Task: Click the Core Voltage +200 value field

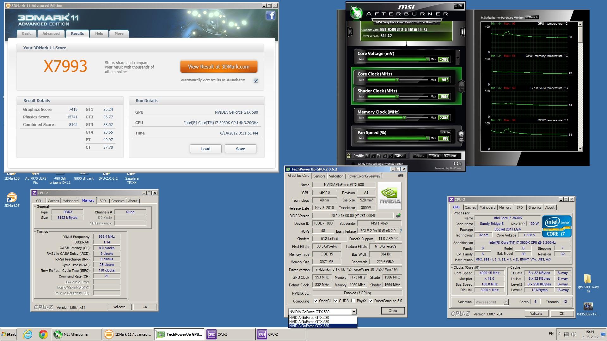Action: [443, 59]
